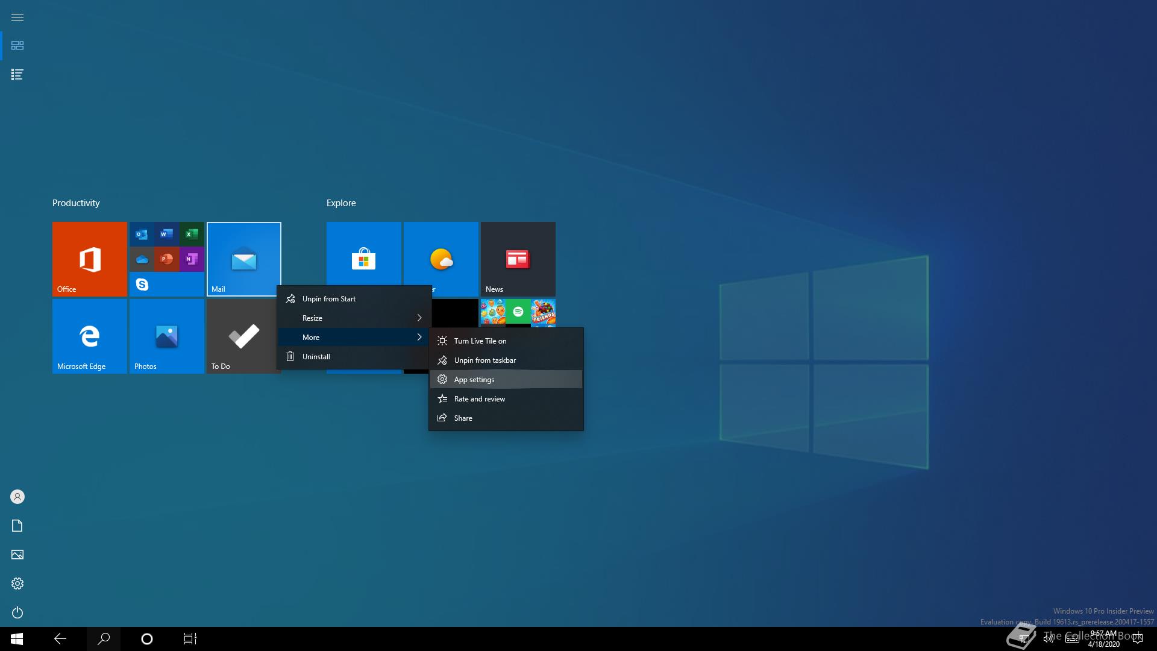Open the PowerPoint icon in Office folder tile
The height and width of the screenshot is (651, 1157).
(167, 259)
